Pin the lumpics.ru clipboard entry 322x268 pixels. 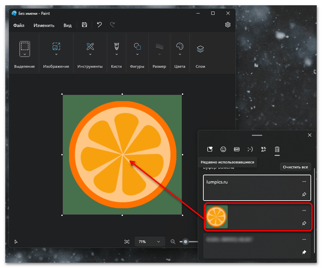point(304,195)
